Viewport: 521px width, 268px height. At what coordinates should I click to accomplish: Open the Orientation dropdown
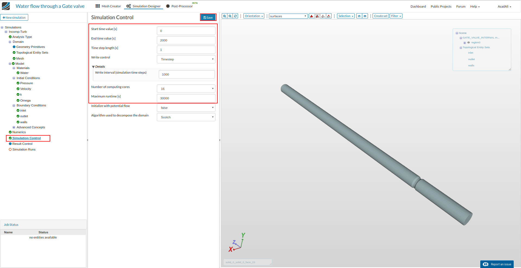[x=254, y=16]
